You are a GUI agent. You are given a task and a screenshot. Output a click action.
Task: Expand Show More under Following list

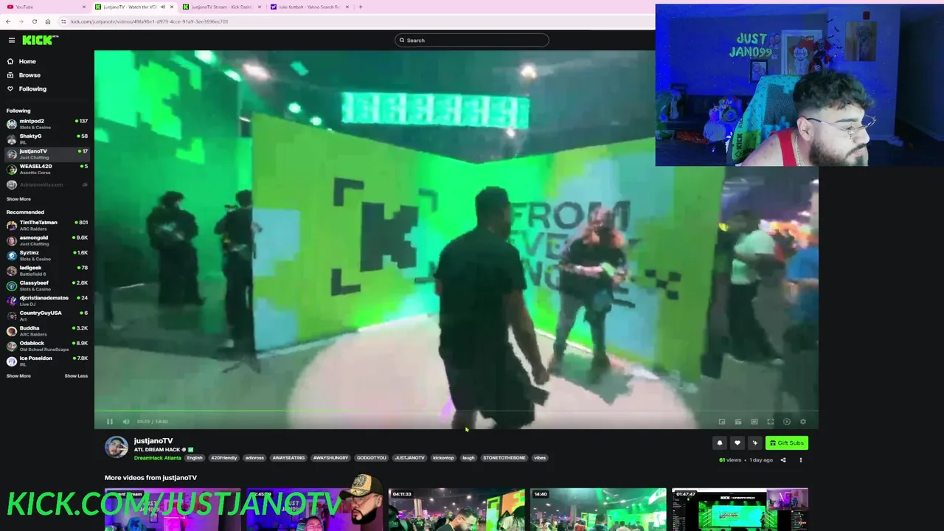tap(18, 199)
